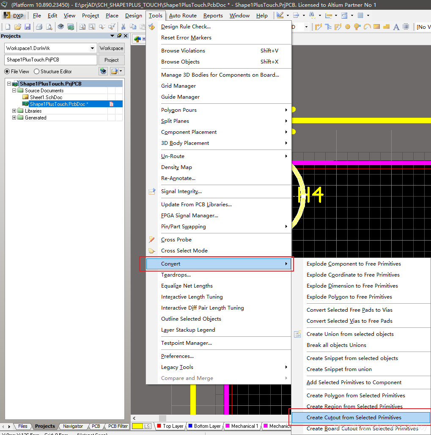Click the Project button
Screen dimensions: 431x435
tap(111, 60)
